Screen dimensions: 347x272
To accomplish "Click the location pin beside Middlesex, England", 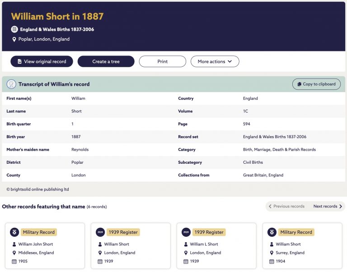I will click(x=14, y=253).
